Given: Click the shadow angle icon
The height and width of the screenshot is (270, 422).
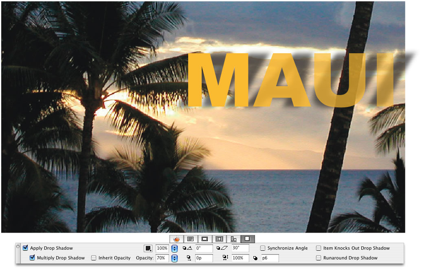Looking at the screenshot, I should click(x=187, y=248).
